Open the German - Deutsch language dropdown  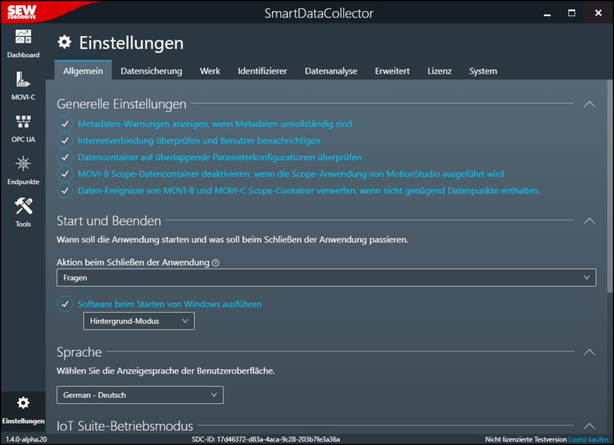coord(140,395)
